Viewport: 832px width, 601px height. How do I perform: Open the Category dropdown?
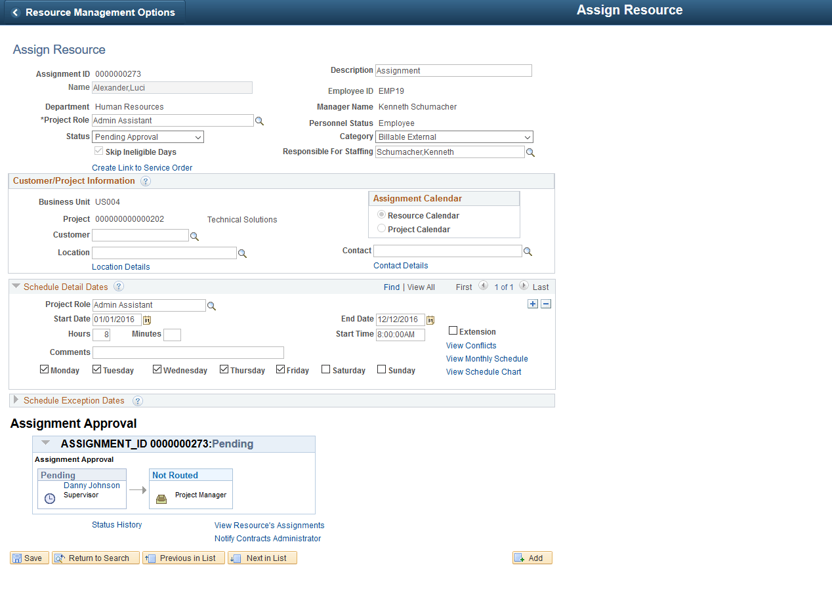tap(528, 136)
